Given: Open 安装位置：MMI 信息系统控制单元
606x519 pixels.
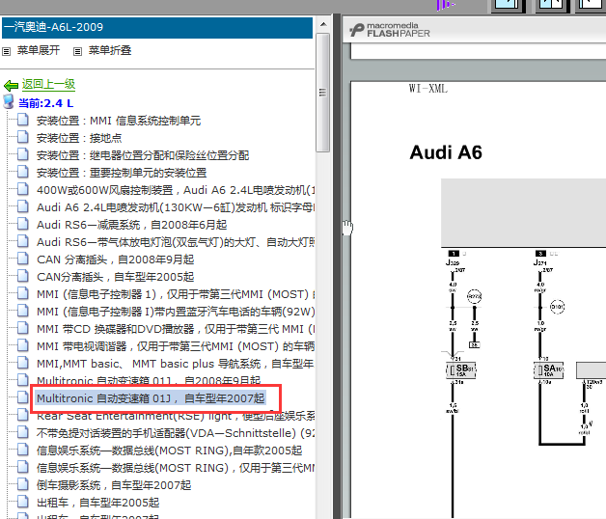Looking at the screenshot, I should [119, 121].
